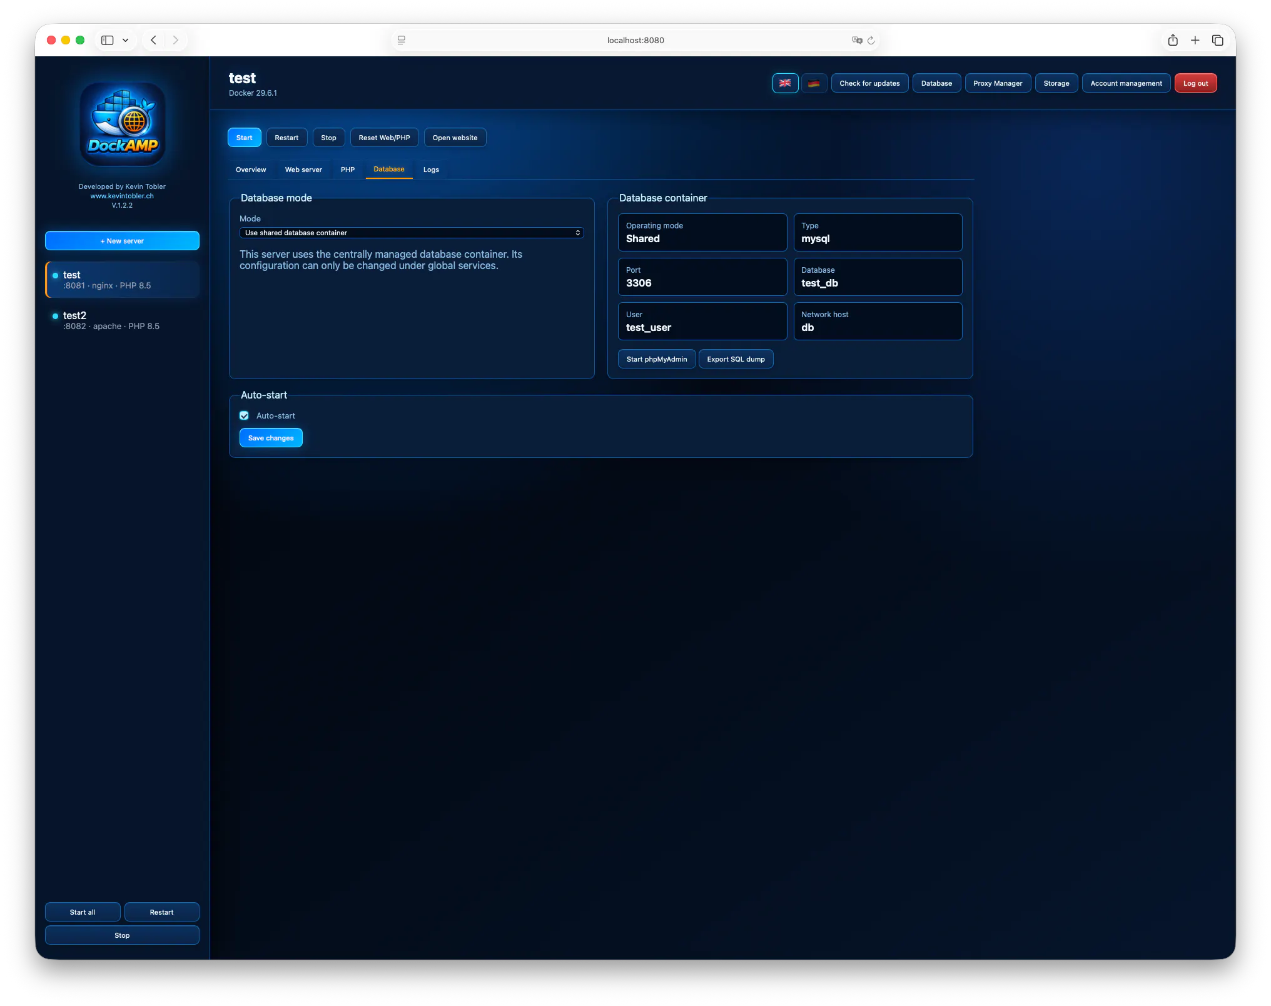Open translate icon in address bar

(857, 40)
